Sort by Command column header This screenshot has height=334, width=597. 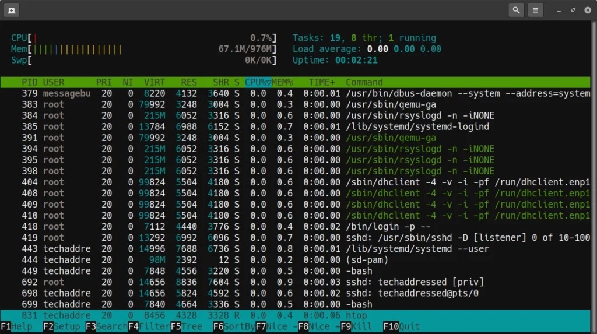point(364,82)
